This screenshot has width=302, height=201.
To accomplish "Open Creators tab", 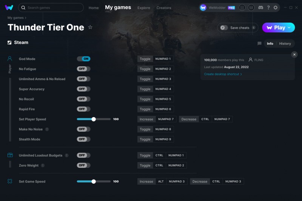I will (164, 8).
